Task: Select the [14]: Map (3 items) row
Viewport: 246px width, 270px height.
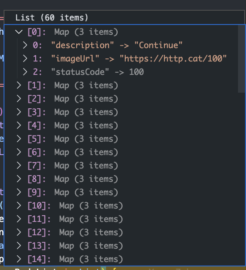Action: click(x=121, y=259)
